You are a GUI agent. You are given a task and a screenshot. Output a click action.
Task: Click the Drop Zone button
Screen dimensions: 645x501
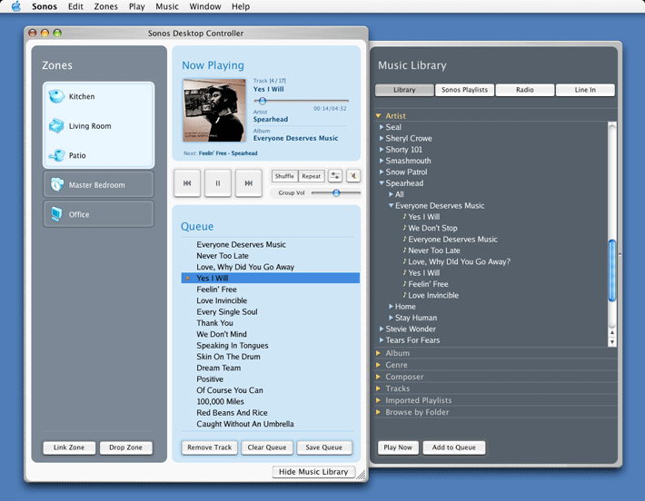coord(126,447)
